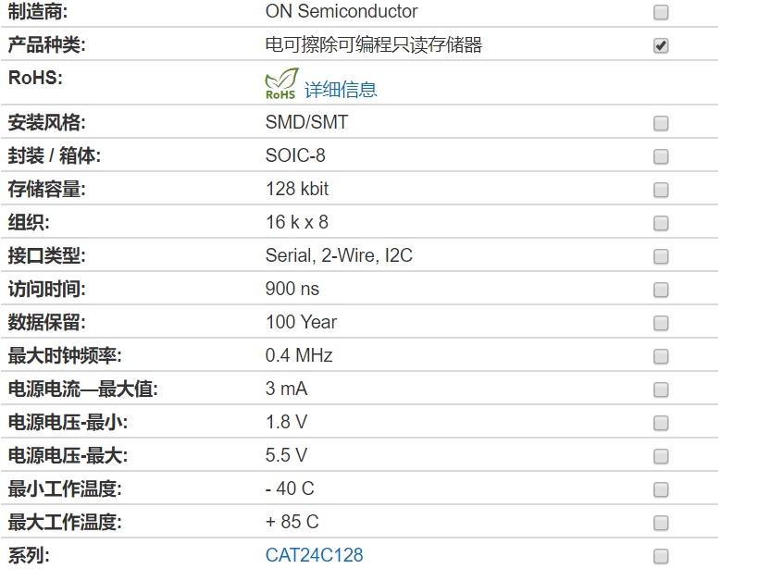Enable the 存储容量 128 kbit checkbox
Image resolution: width=783 pixels, height=581 pixels.
pos(661,190)
